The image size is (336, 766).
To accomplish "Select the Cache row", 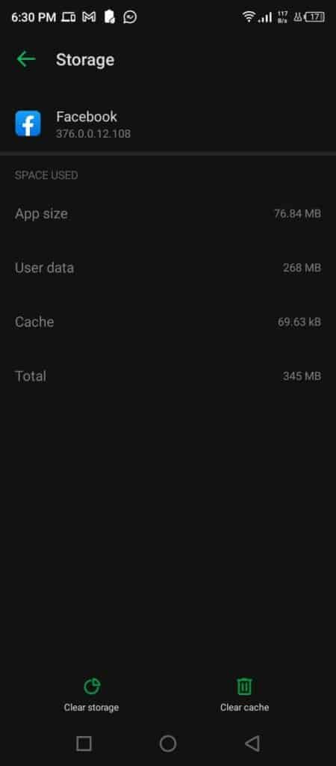I will point(168,322).
